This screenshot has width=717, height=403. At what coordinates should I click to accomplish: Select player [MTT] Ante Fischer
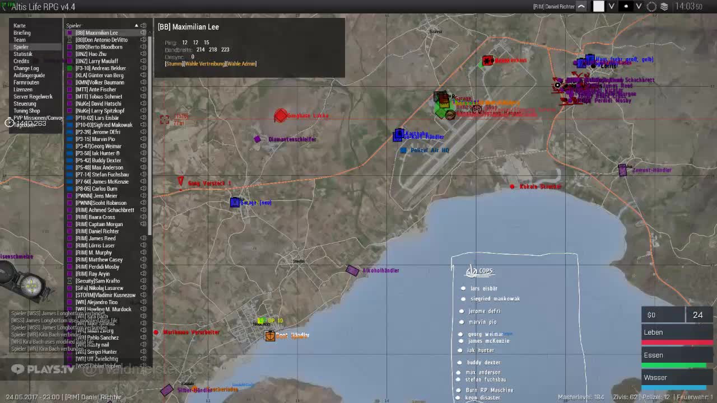pos(96,90)
